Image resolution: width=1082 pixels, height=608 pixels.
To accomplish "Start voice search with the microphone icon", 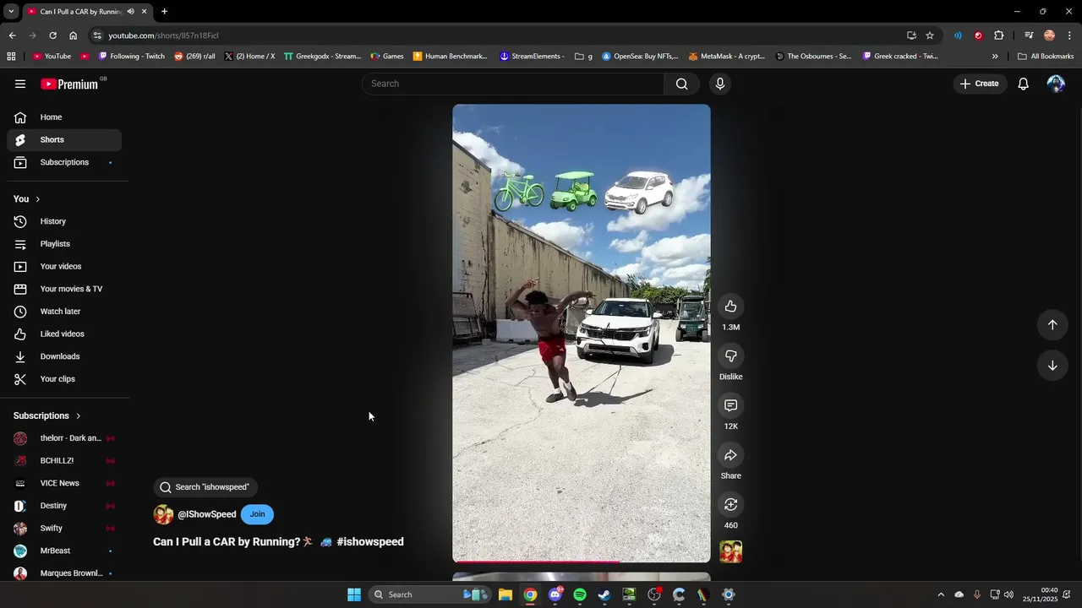I will pyautogui.click(x=720, y=84).
